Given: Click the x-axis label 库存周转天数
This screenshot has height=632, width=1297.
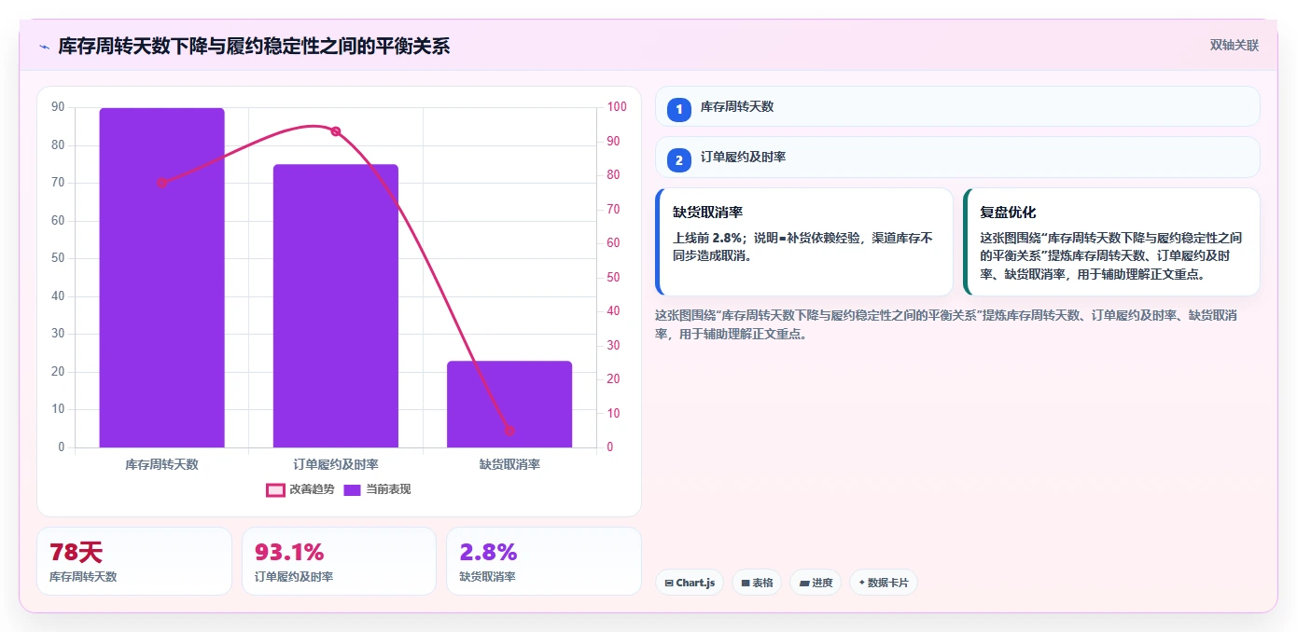Looking at the screenshot, I should coord(162,464).
